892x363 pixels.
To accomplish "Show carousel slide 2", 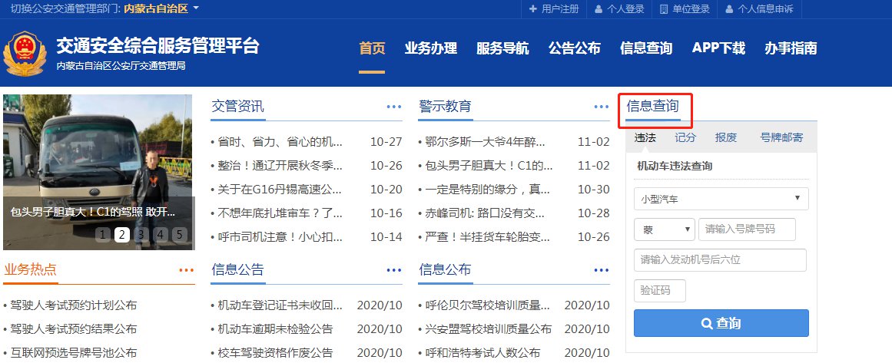I will pyautogui.click(x=121, y=235).
